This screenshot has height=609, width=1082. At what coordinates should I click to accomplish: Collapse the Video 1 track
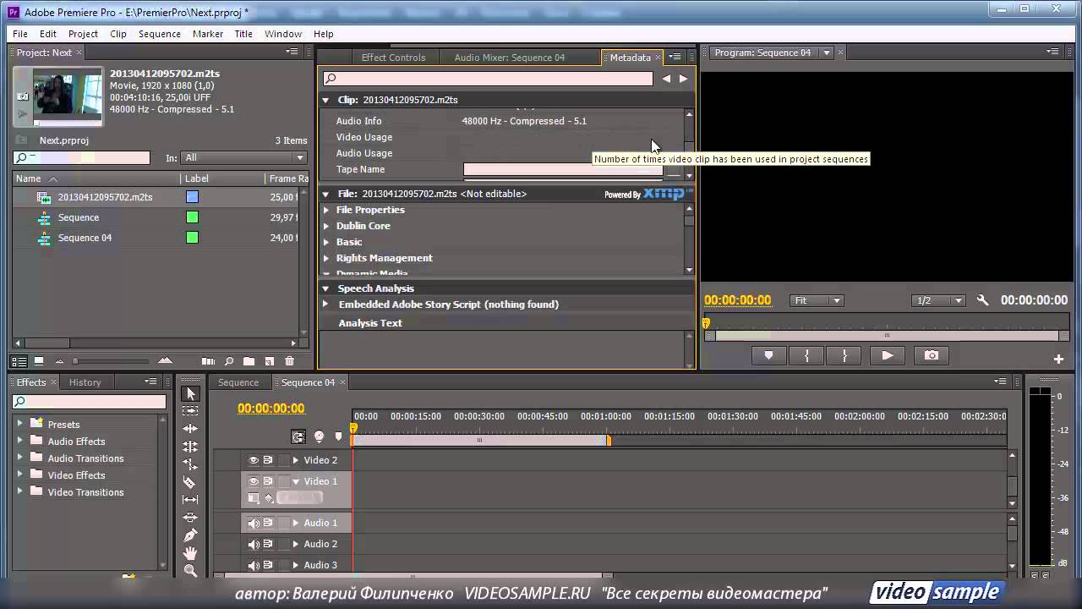point(296,481)
